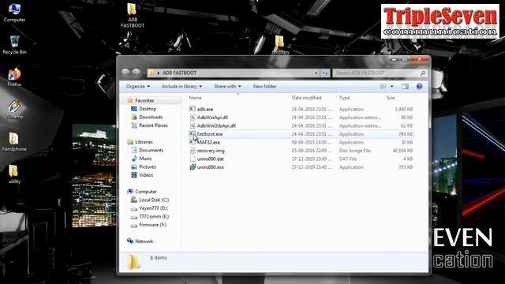Sort files by Size column
The height and width of the screenshot is (284, 505).
[391, 98]
